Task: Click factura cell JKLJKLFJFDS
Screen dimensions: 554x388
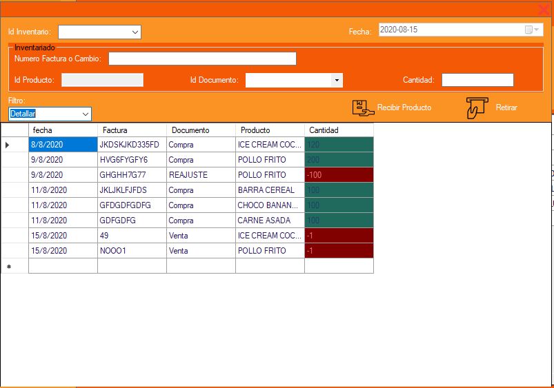Action: click(132, 190)
